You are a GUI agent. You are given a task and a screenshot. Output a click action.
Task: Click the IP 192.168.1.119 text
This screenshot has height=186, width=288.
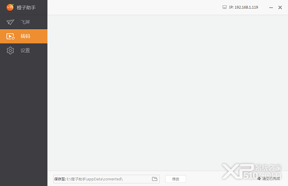coord(243,7)
